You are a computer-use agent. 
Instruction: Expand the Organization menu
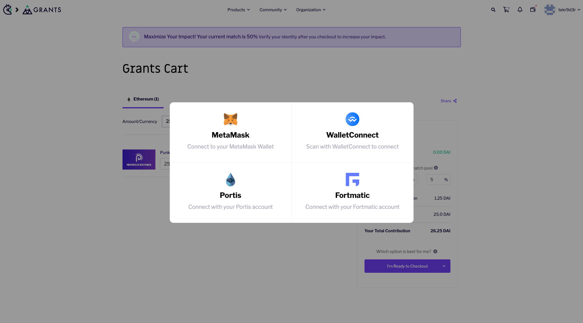[x=311, y=10]
